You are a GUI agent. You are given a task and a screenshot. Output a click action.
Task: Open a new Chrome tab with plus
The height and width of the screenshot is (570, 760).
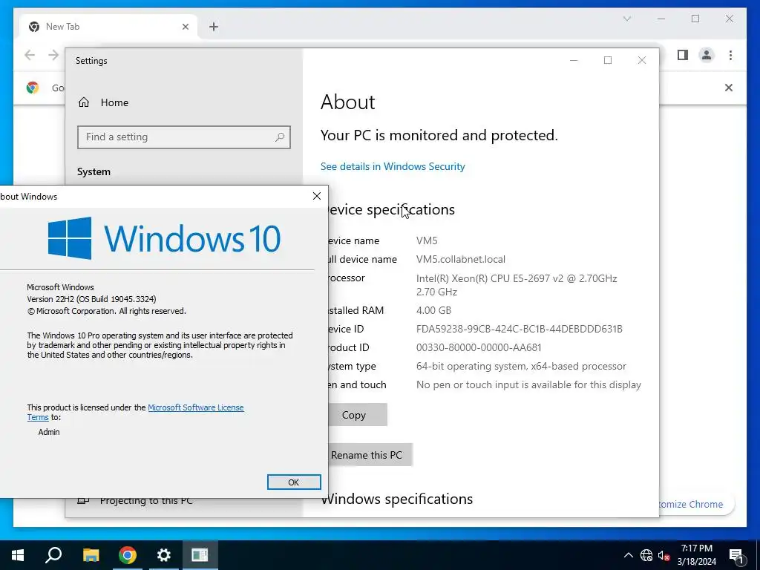click(214, 27)
